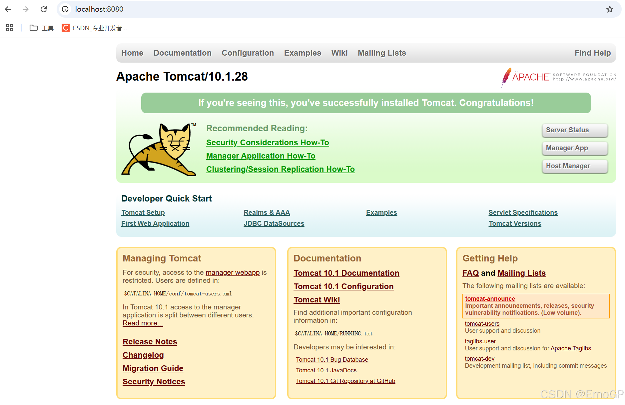The width and height of the screenshot is (625, 405).
Task: Open Configuration in the top nav
Action: click(x=248, y=53)
